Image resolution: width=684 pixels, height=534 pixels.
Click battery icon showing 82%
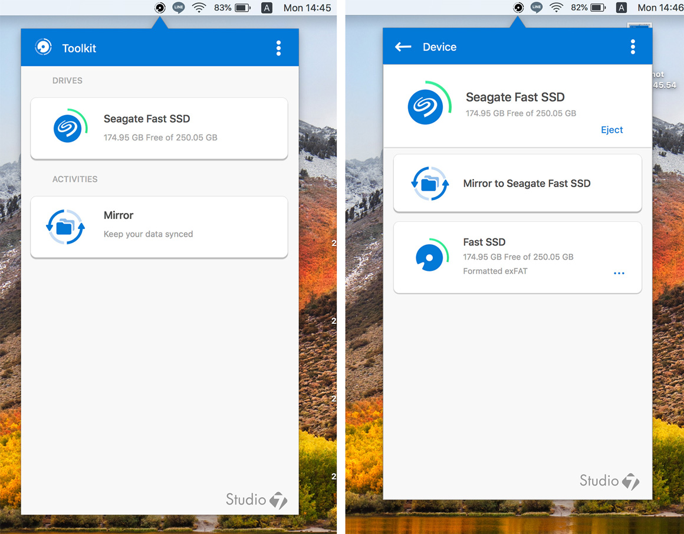[x=598, y=8]
